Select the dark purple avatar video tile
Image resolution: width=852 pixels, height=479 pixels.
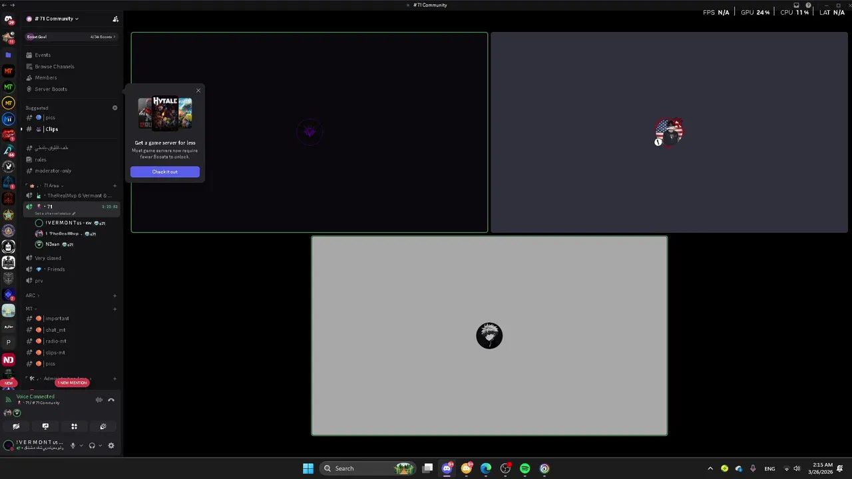pos(310,132)
